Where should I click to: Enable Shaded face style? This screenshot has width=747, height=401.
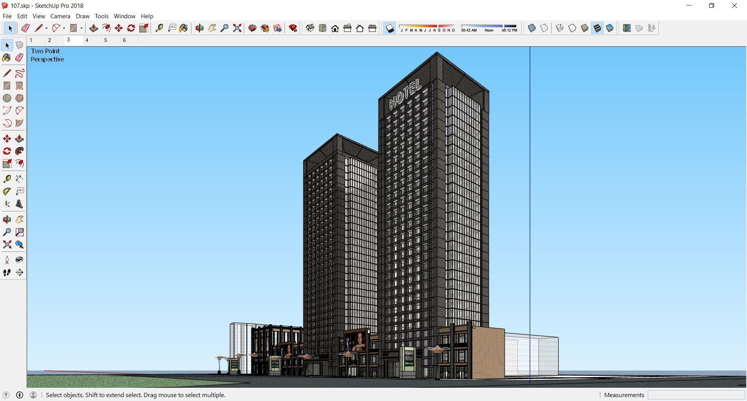pyautogui.click(x=585, y=28)
